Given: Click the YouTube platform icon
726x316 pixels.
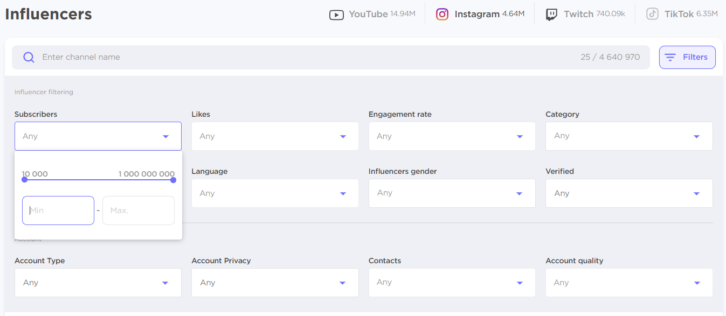Looking at the screenshot, I should [336, 15].
